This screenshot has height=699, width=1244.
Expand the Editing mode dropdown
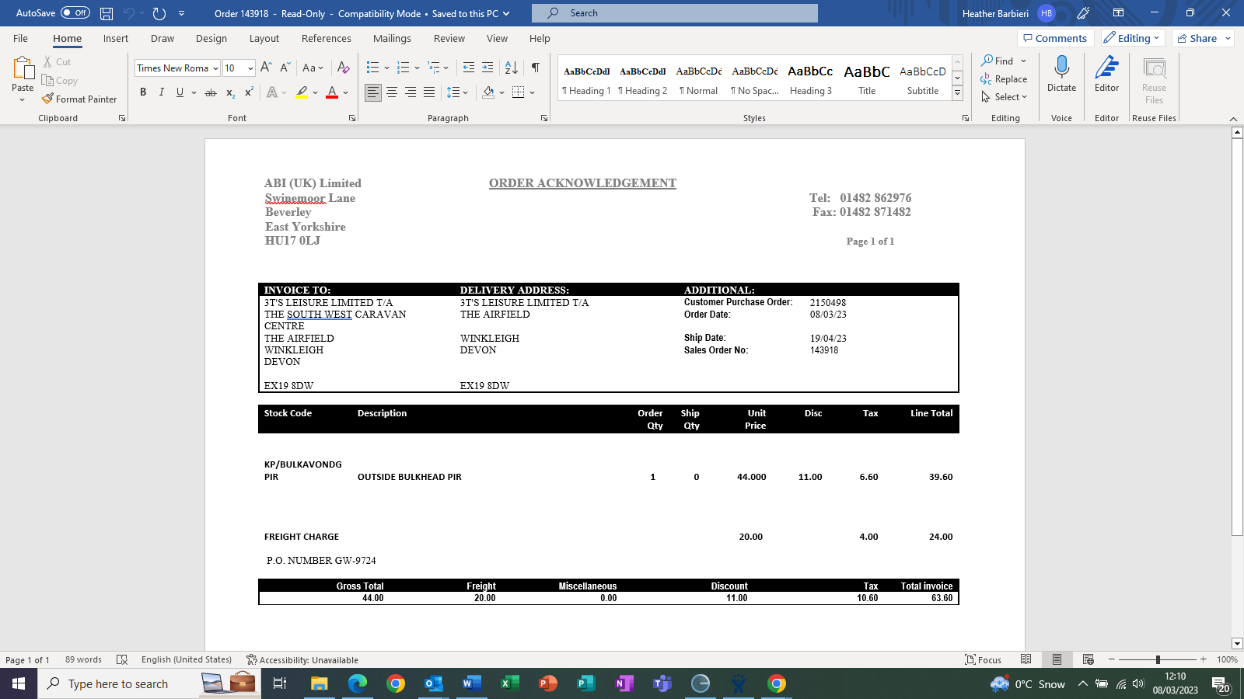click(1132, 38)
